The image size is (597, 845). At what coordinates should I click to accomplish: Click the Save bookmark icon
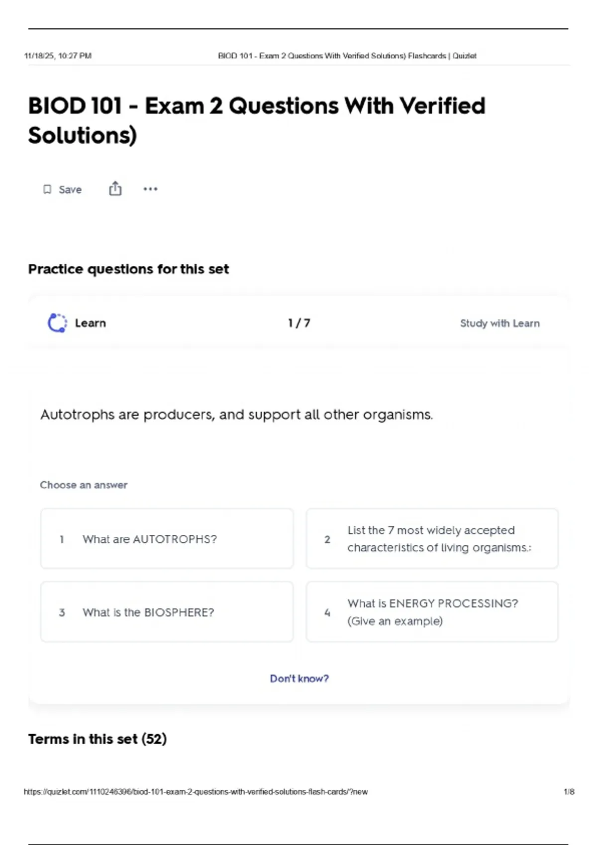[47, 189]
